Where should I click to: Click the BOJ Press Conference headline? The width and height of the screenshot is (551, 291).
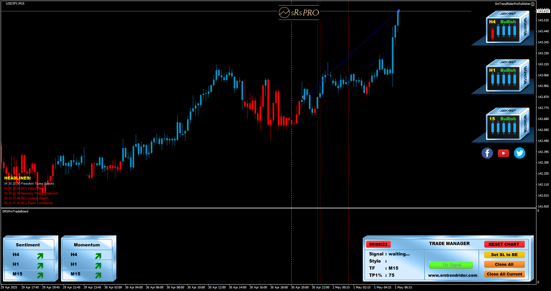point(29,203)
